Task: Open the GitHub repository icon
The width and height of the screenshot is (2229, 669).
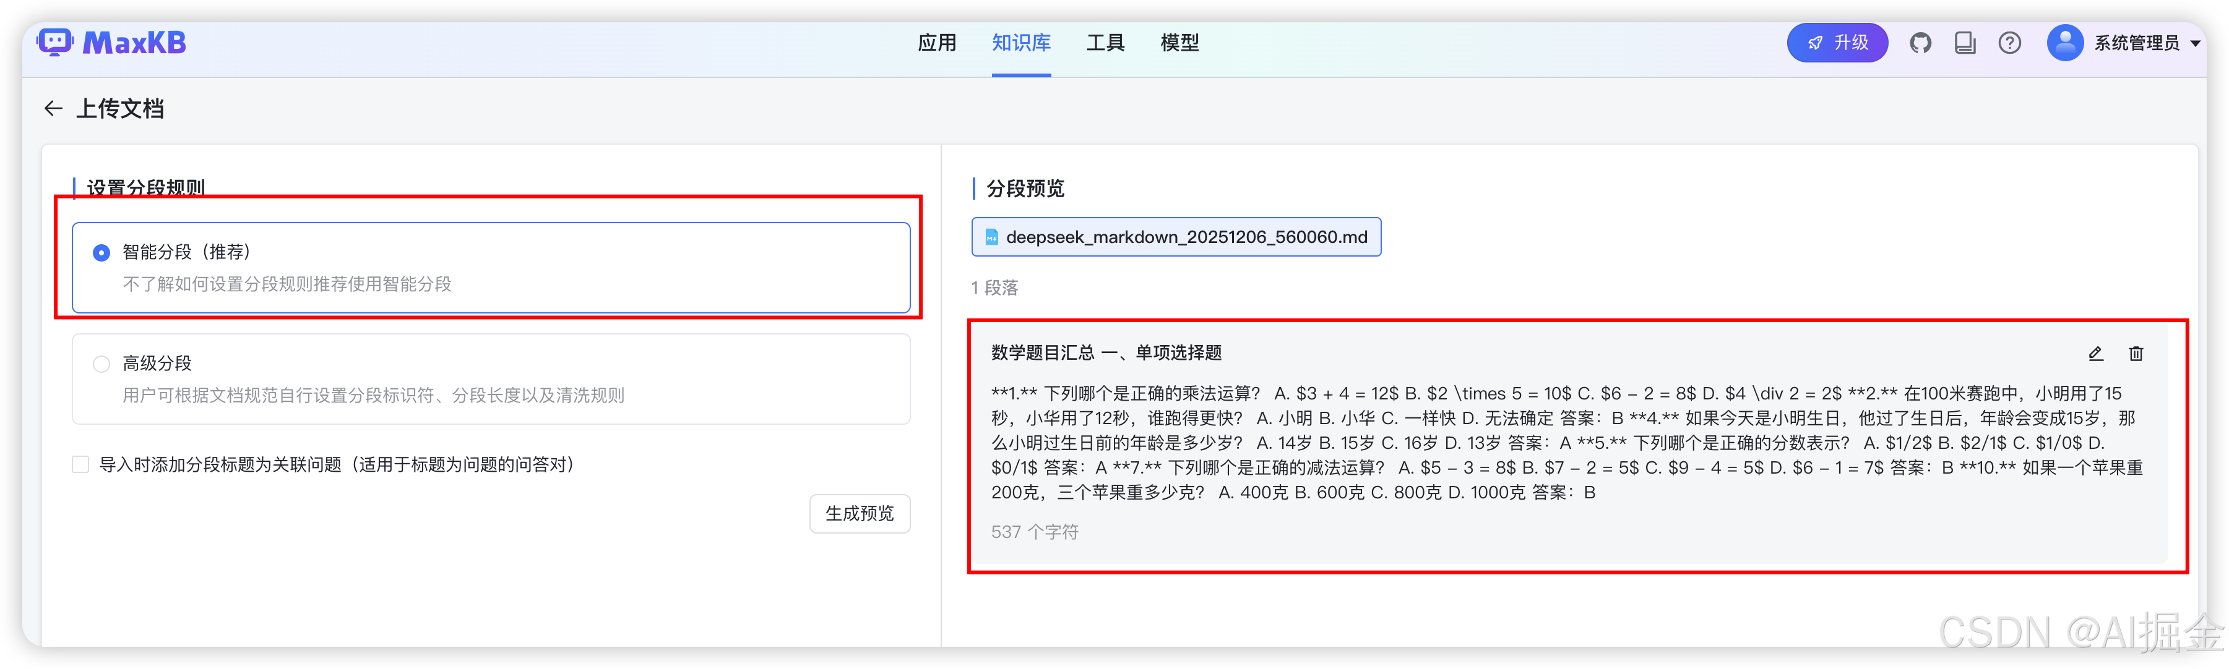Action: [1921, 41]
